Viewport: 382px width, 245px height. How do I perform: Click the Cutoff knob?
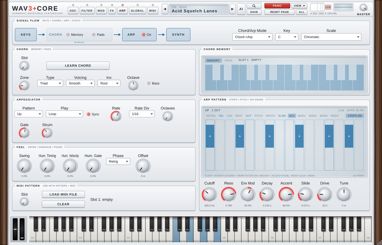(210, 195)
